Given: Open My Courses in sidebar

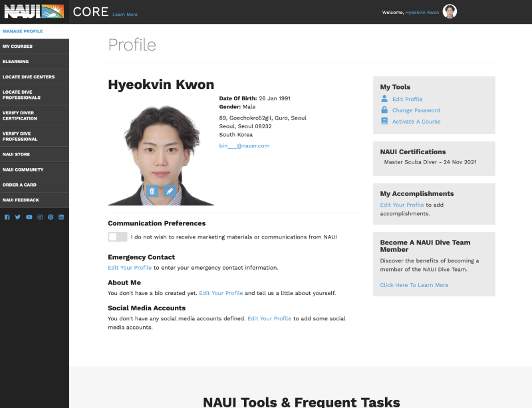Looking at the screenshot, I should coord(35,46).
